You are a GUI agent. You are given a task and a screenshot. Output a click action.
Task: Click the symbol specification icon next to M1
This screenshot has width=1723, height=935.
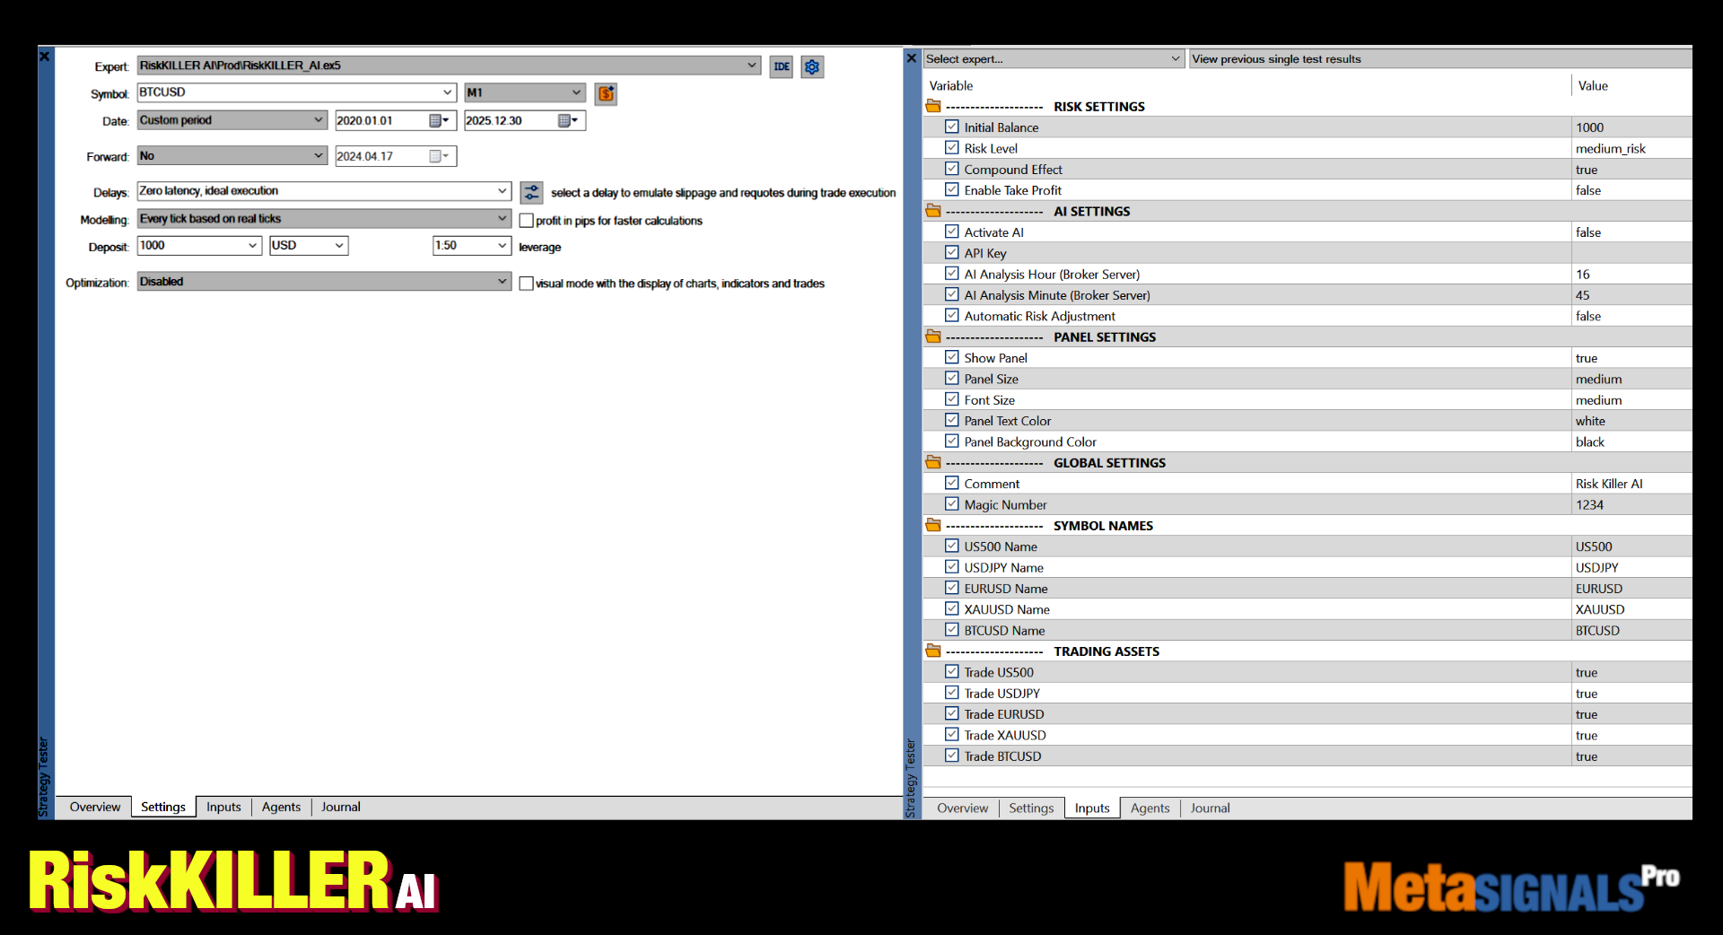pos(607,93)
